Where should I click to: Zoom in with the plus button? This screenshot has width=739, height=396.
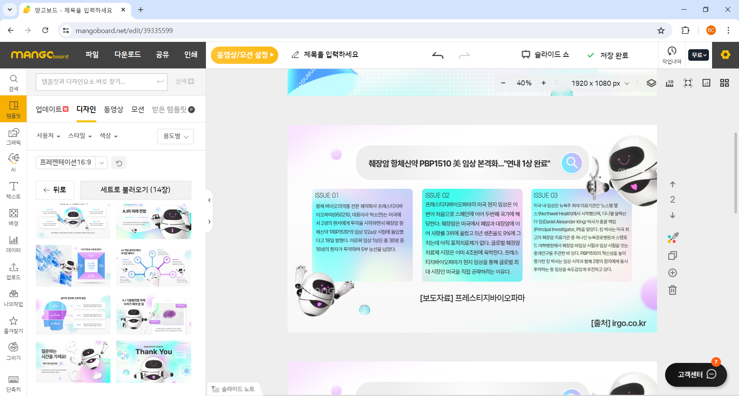(543, 83)
